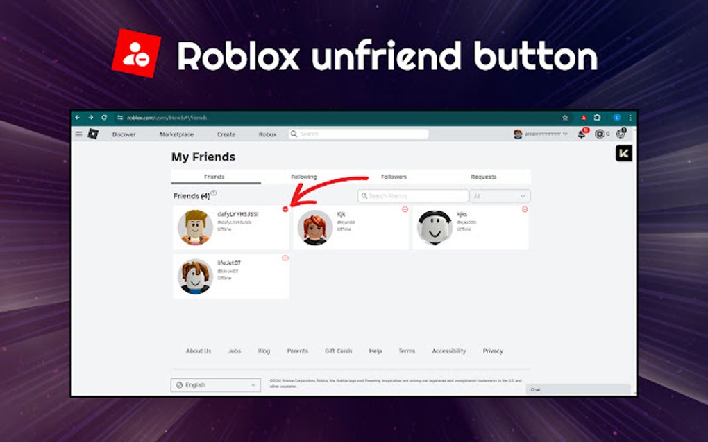Click Kjk's avatar thumbnail
The width and height of the screenshot is (708, 442).
click(x=314, y=229)
